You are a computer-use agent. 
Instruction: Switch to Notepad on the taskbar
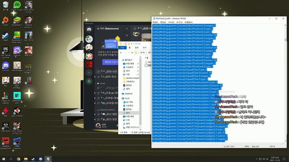tap(48, 159)
